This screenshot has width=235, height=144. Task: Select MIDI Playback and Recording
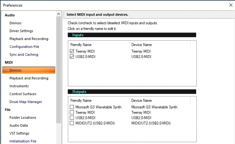[x=29, y=78]
